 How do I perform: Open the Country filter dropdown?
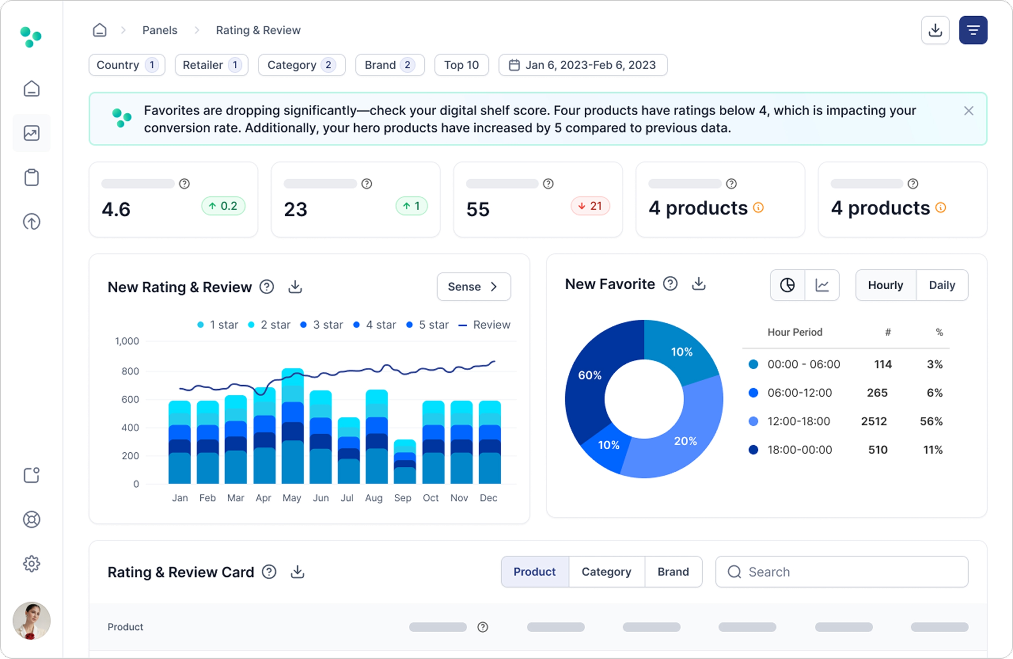[127, 65]
